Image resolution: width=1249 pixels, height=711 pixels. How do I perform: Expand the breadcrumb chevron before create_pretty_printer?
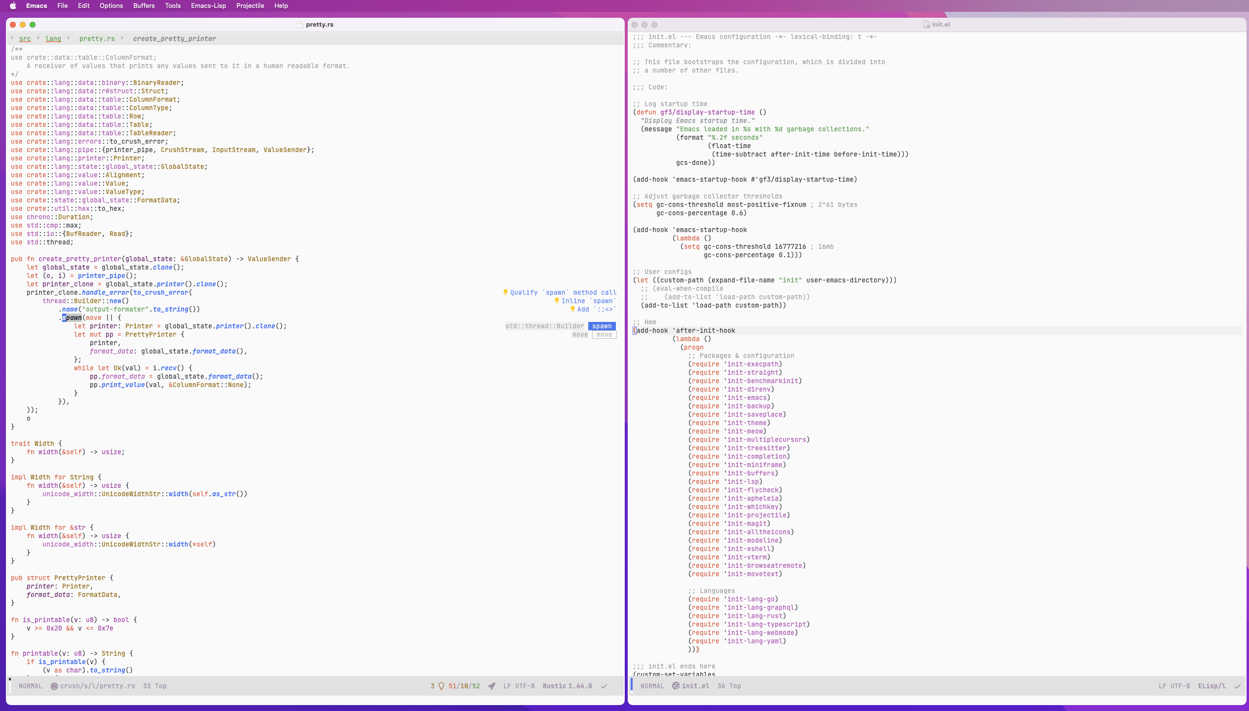pyautogui.click(x=122, y=38)
